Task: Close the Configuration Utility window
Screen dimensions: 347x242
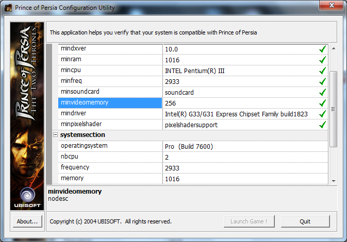Action: coord(332,5)
